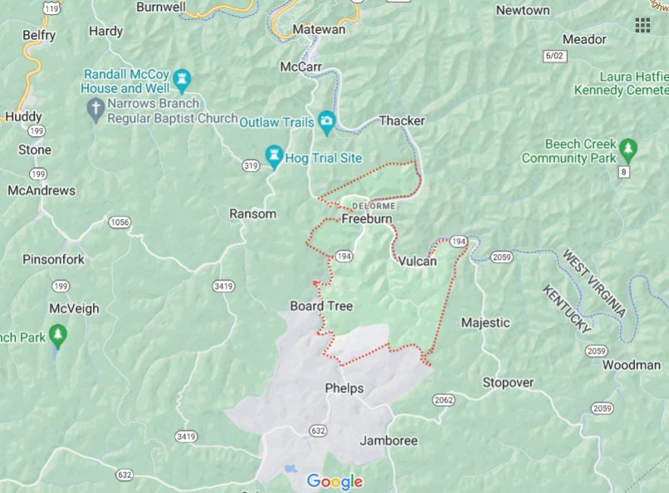Click the route 319 shield marker

[251, 165]
